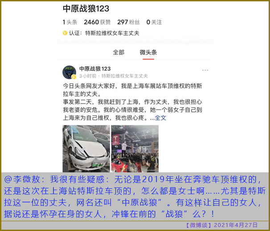View the 297 粉丝 followers list
The image size is (270, 231).
coord(128,22)
